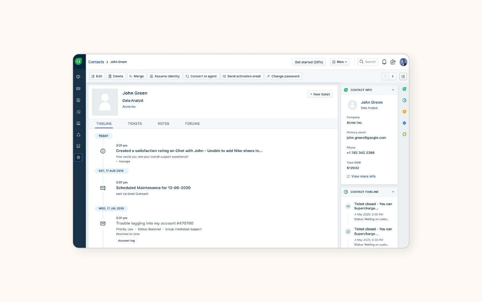Screen dimensions: 482x302
Task: Click the Edit button
Action: point(97,76)
